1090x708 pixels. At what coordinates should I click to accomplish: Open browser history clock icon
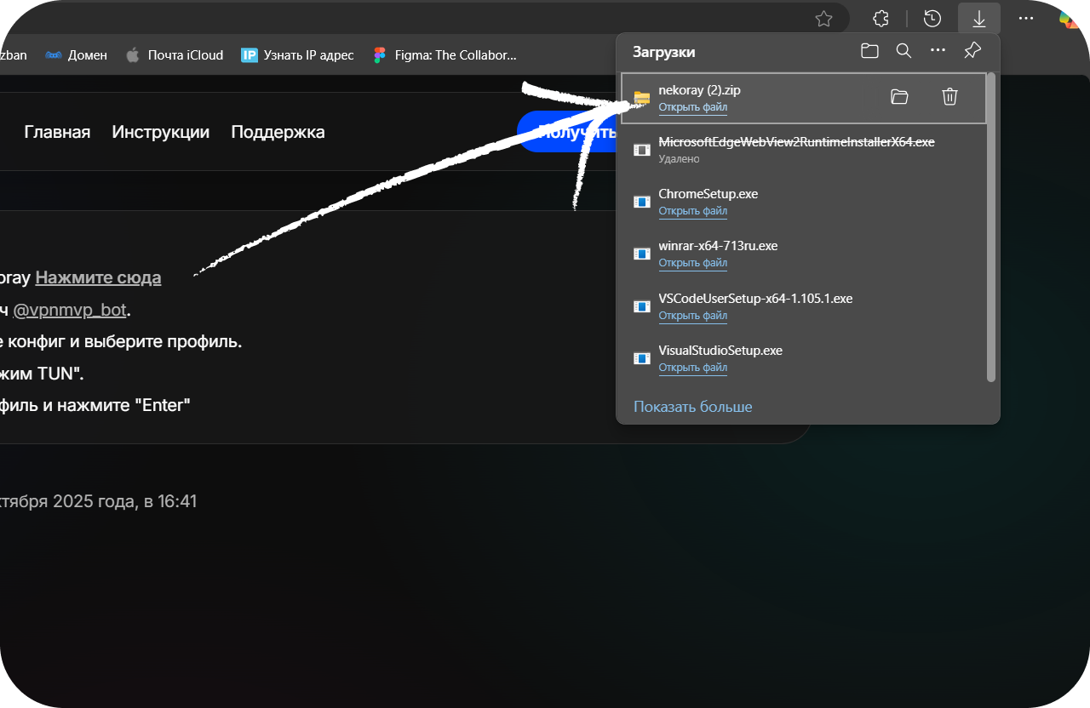[932, 18]
